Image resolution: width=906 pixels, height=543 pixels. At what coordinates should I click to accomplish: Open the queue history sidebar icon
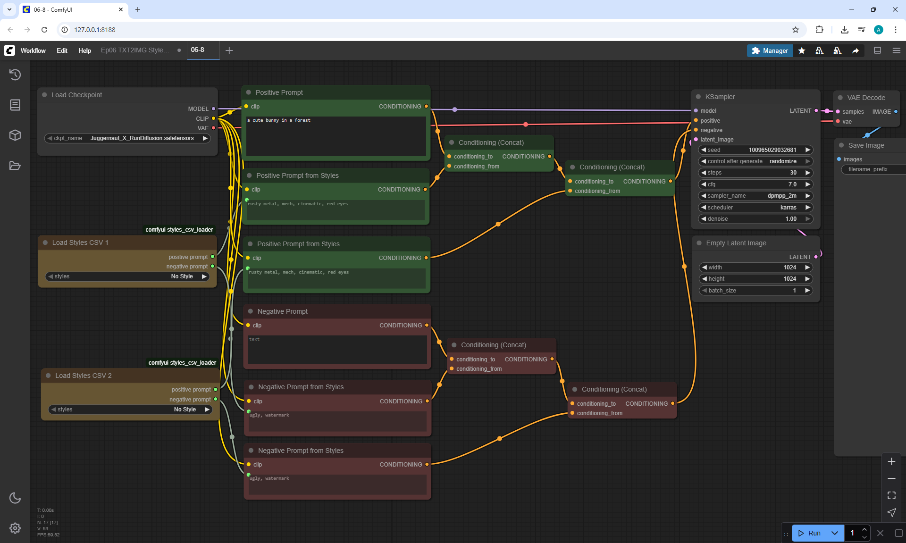15,75
